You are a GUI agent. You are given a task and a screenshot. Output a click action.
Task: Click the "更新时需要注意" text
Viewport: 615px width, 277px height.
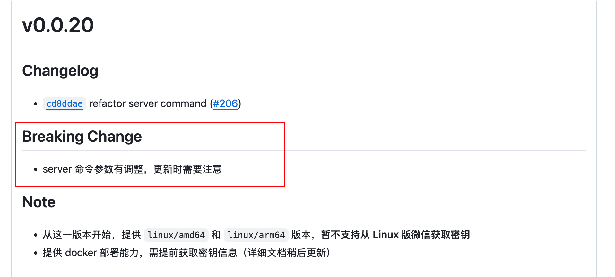pyautogui.click(x=187, y=169)
